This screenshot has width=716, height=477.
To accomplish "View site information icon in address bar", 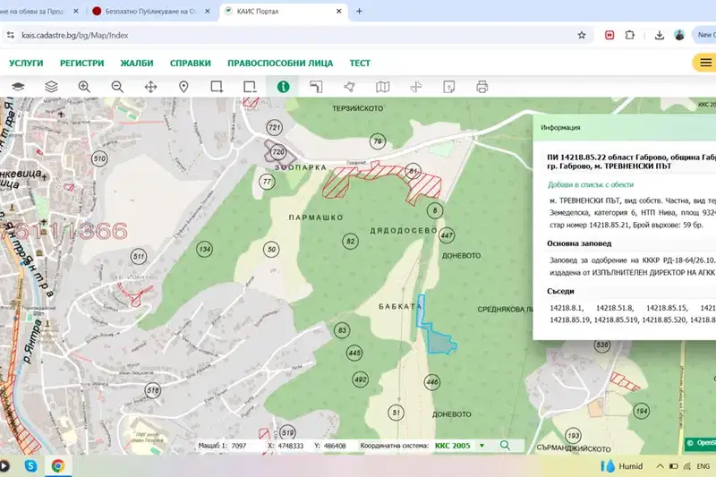I will [x=10, y=35].
